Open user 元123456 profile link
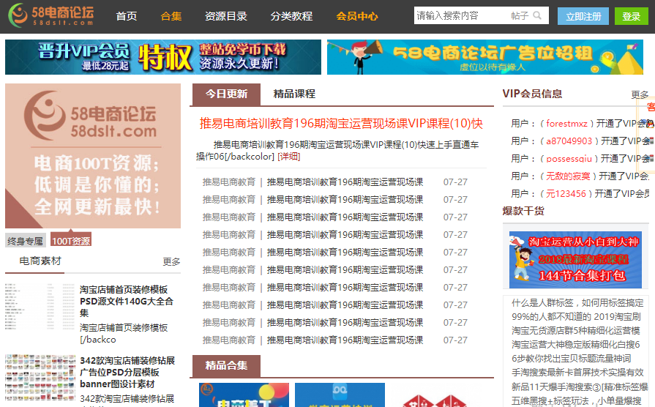This screenshot has width=655, height=407. (566, 194)
